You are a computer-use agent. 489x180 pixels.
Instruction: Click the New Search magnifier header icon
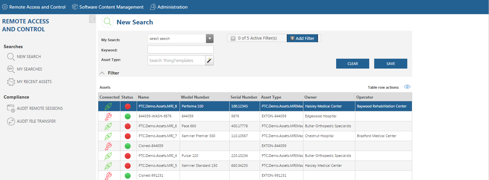(108, 22)
